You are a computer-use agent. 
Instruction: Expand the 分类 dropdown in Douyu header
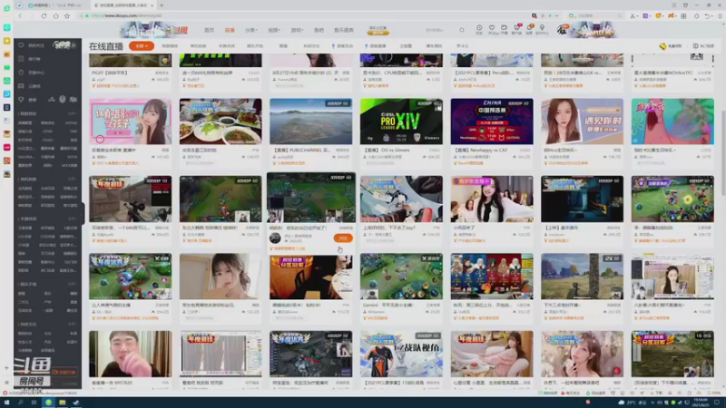[x=250, y=30]
